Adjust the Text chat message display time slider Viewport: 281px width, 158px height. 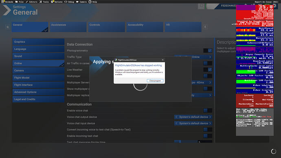pos(186,142)
